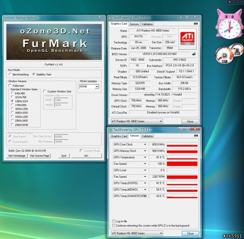This screenshot has width=244, height=239.
Task: Enable the Fullscreen checkbox
Action: pos(10,86)
